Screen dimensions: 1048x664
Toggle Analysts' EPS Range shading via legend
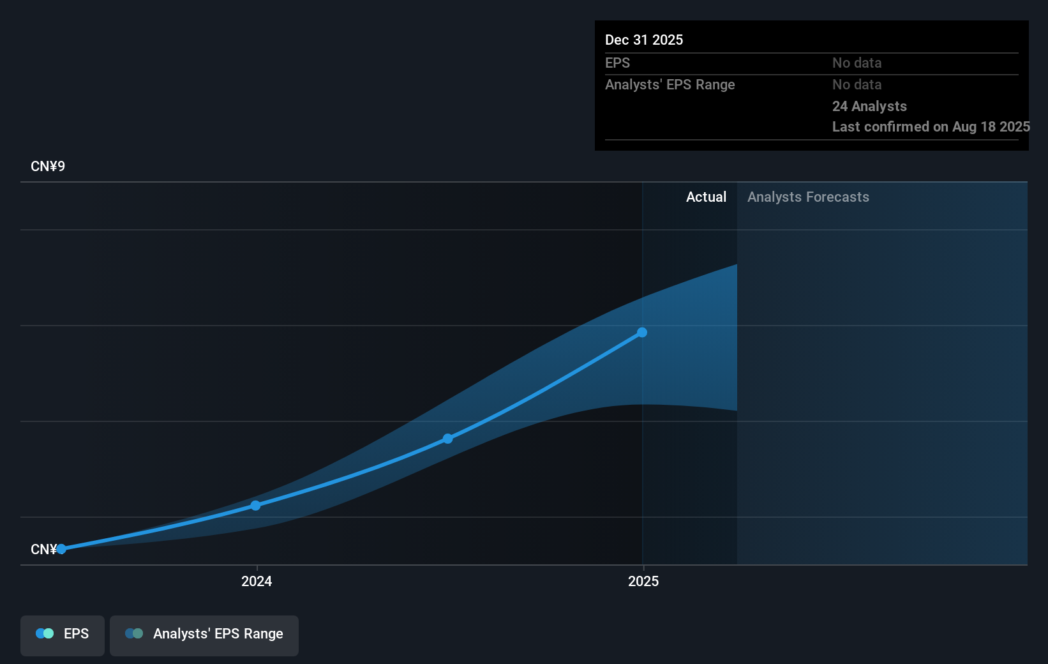(x=204, y=634)
